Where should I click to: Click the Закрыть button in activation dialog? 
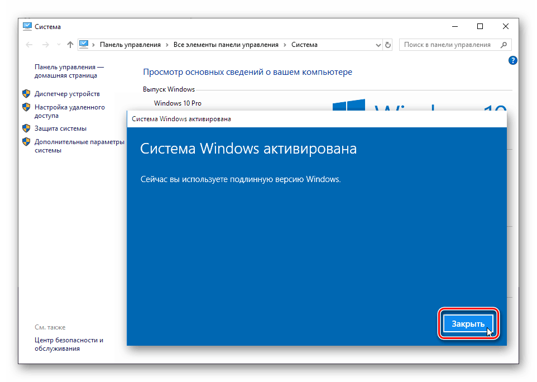[468, 323]
